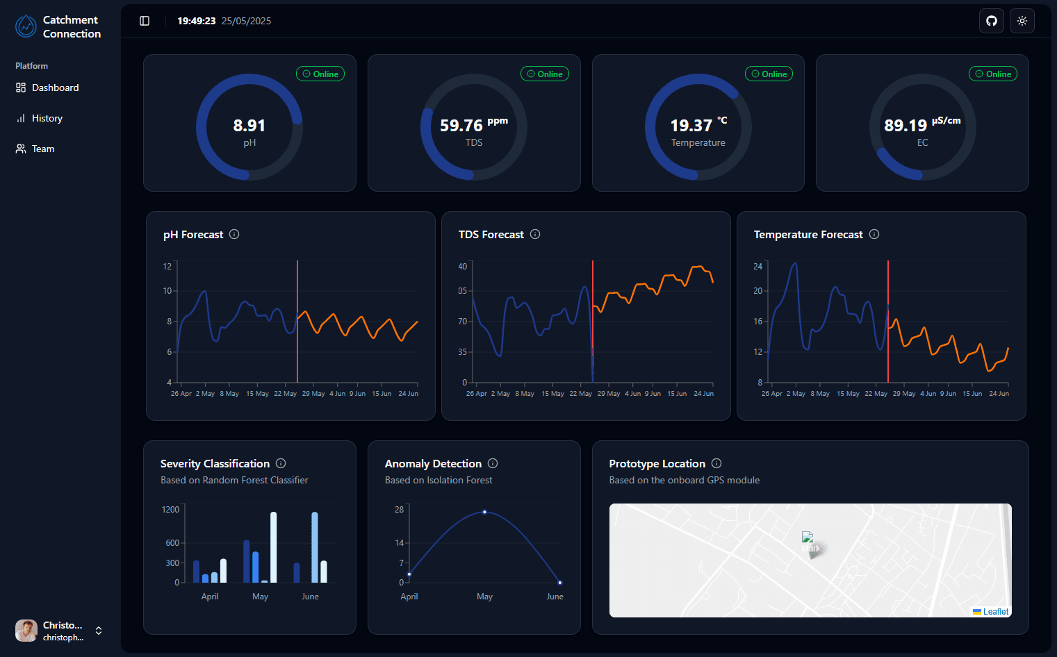Click the May peak point in Anomaly chart
Viewport: 1057px width, 657px height.
[x=484, y=512]
